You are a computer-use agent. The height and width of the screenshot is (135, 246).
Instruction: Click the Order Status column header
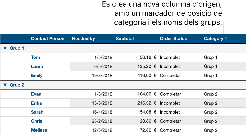click(173, 39)
